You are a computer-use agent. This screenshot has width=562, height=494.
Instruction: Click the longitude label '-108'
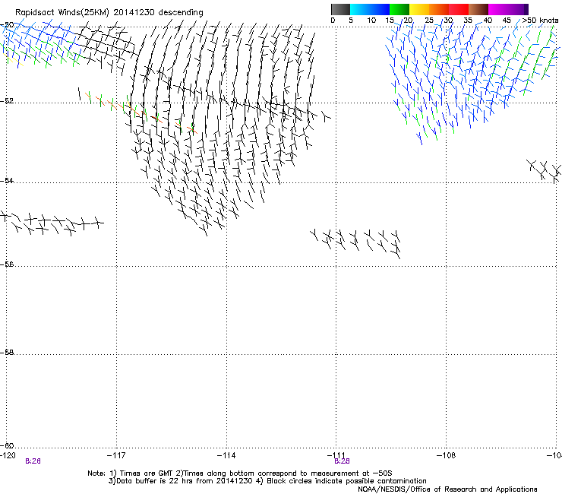(447, 455)
